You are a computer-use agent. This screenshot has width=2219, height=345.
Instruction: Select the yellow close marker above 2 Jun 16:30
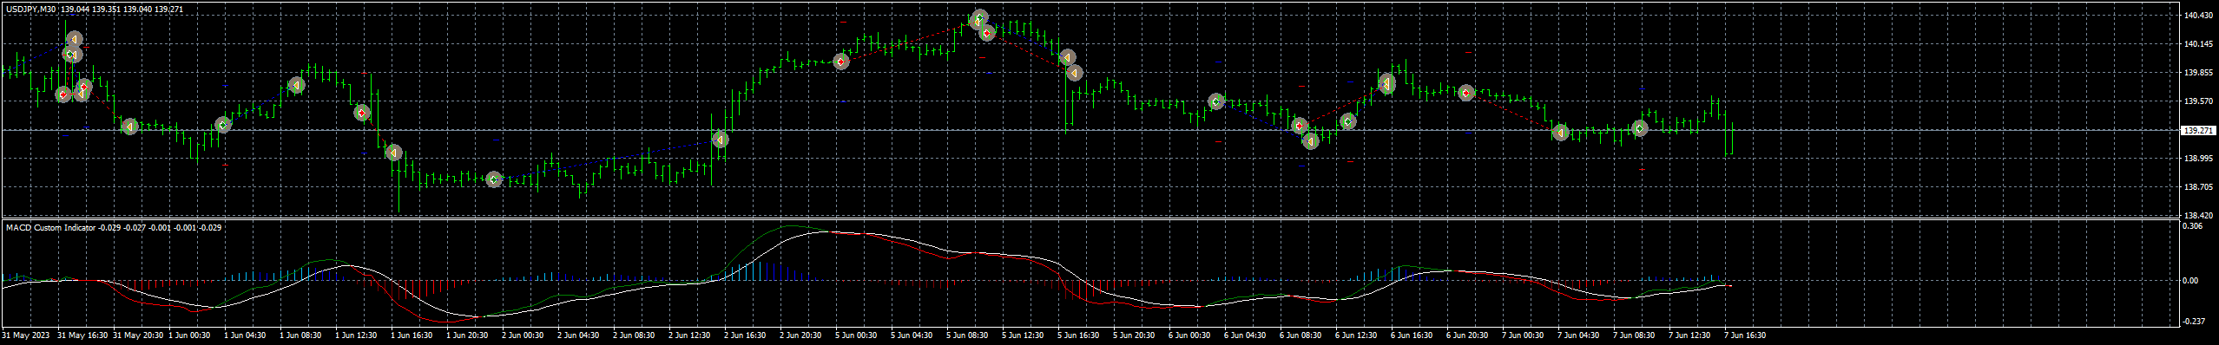pyautogui.click(x=720, y=139)
